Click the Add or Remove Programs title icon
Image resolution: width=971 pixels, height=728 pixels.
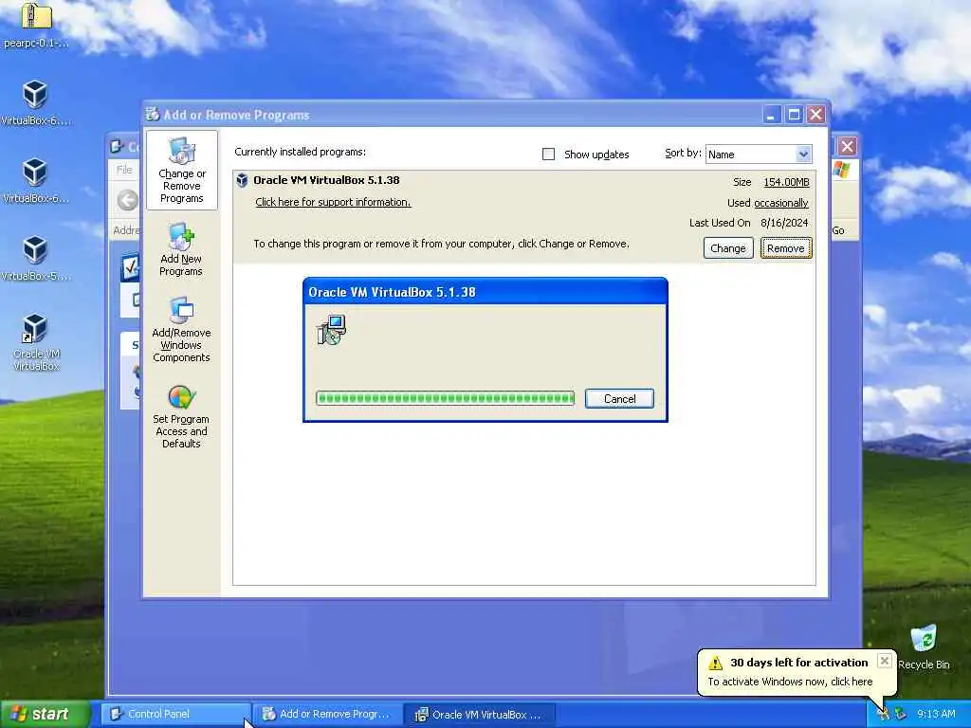point(153,115)
